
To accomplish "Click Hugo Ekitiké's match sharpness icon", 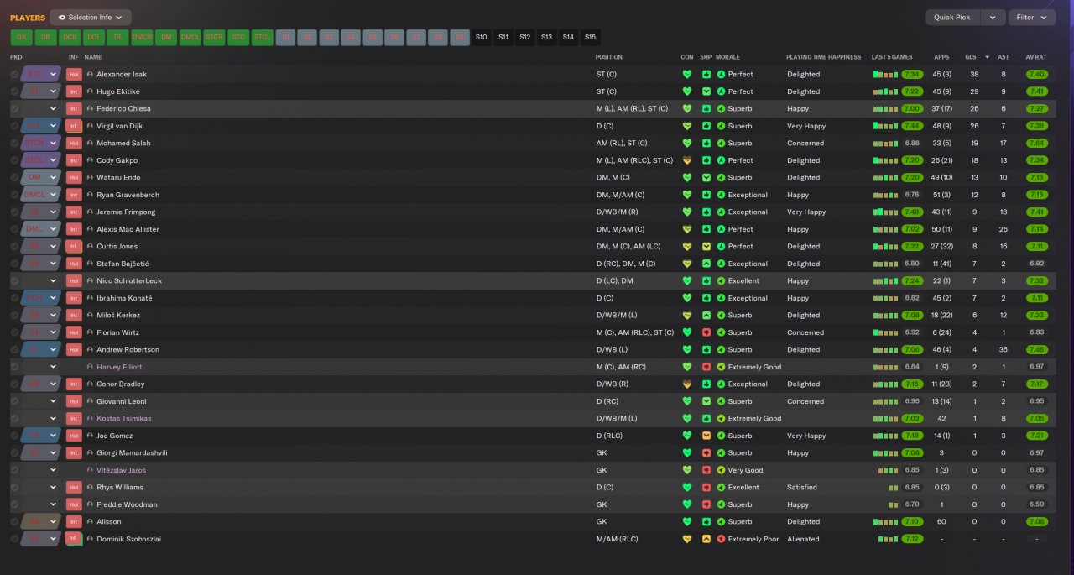I will point(706,91).
